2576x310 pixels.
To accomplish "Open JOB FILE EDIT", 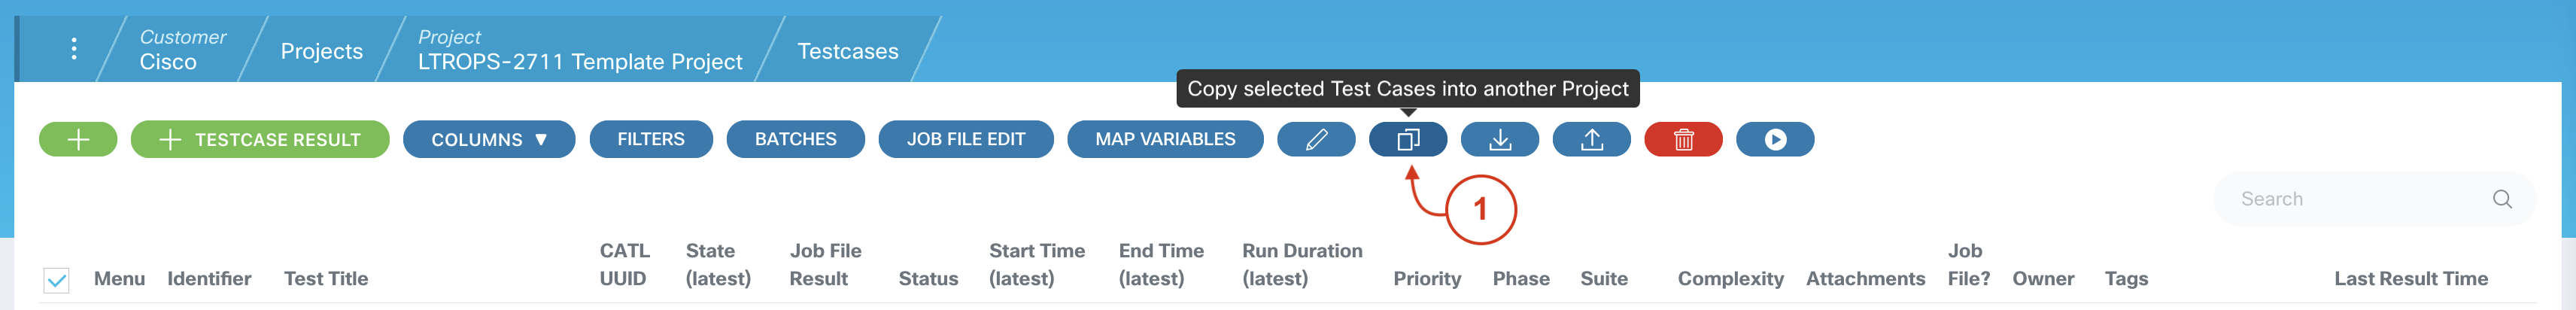I will [x=965, y=140].
